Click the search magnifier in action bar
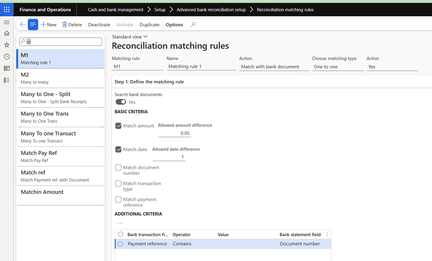Image resolution: width=432 pixels, height=261 pixels. 193,25
